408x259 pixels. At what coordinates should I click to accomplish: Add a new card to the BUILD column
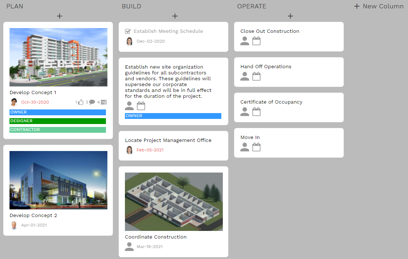pyautogui.click(x=175, y=16)
